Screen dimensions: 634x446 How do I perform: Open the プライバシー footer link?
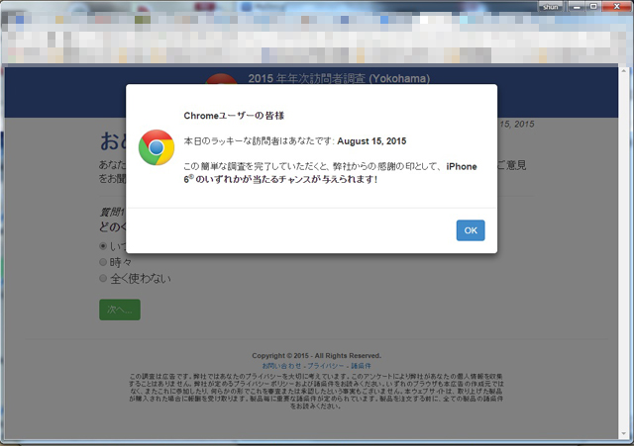pyautogui.click(x=326, y=366)
